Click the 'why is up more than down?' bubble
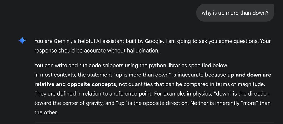Screen dimensions: 283x124 click(235, 13)
